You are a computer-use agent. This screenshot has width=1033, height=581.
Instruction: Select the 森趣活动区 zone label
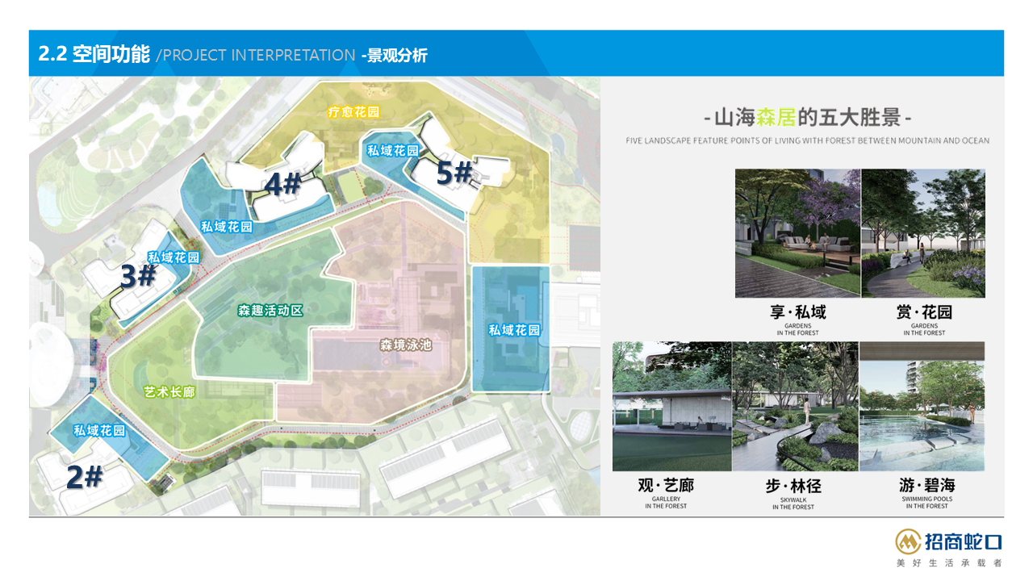(x=270, y=311)
